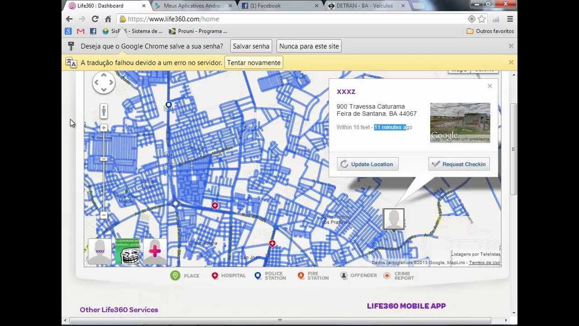Toggle the Police Station legend filter
This screenshot has width=579, height=326.
point(270,275)
